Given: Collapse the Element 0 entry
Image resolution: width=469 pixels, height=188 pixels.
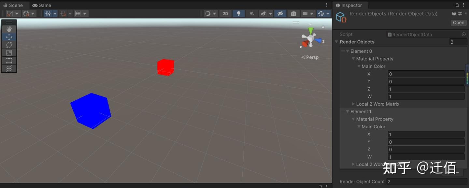Looking at the screenshot, I should click(348, 51).
